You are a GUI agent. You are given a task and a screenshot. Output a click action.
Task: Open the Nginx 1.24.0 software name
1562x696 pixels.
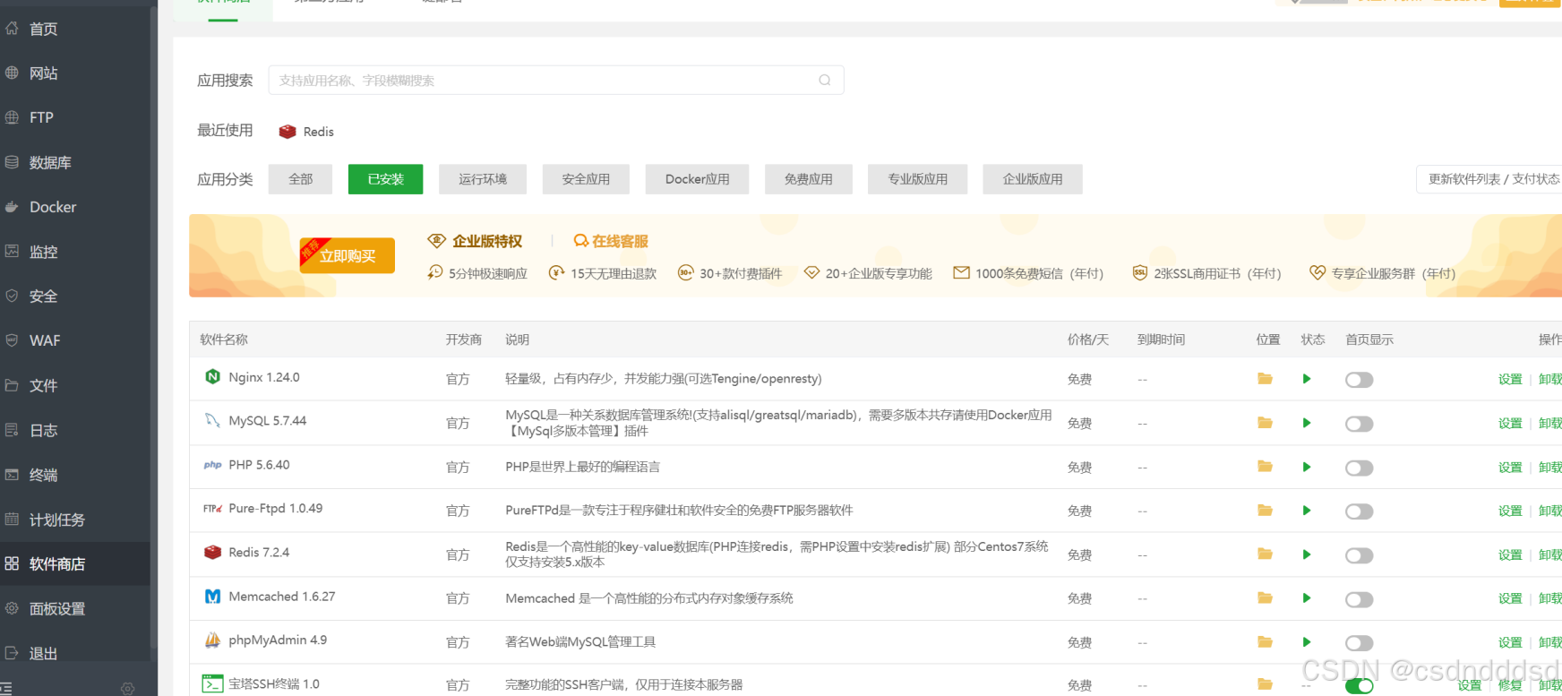point(263,377)
